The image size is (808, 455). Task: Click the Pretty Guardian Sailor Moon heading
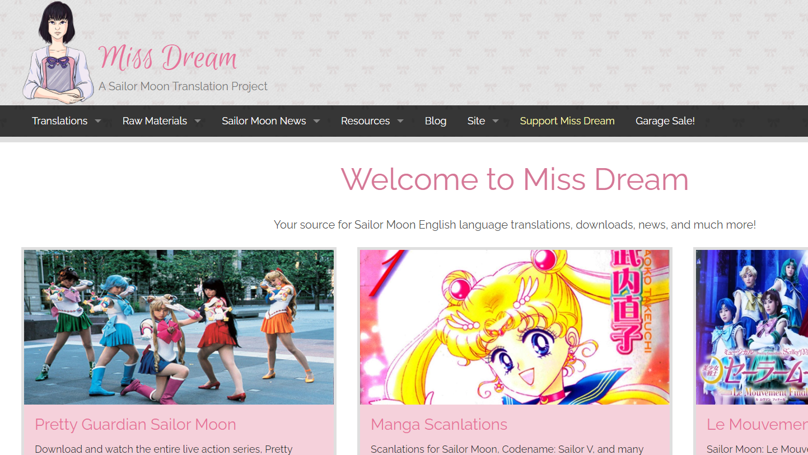pos(136,425)
